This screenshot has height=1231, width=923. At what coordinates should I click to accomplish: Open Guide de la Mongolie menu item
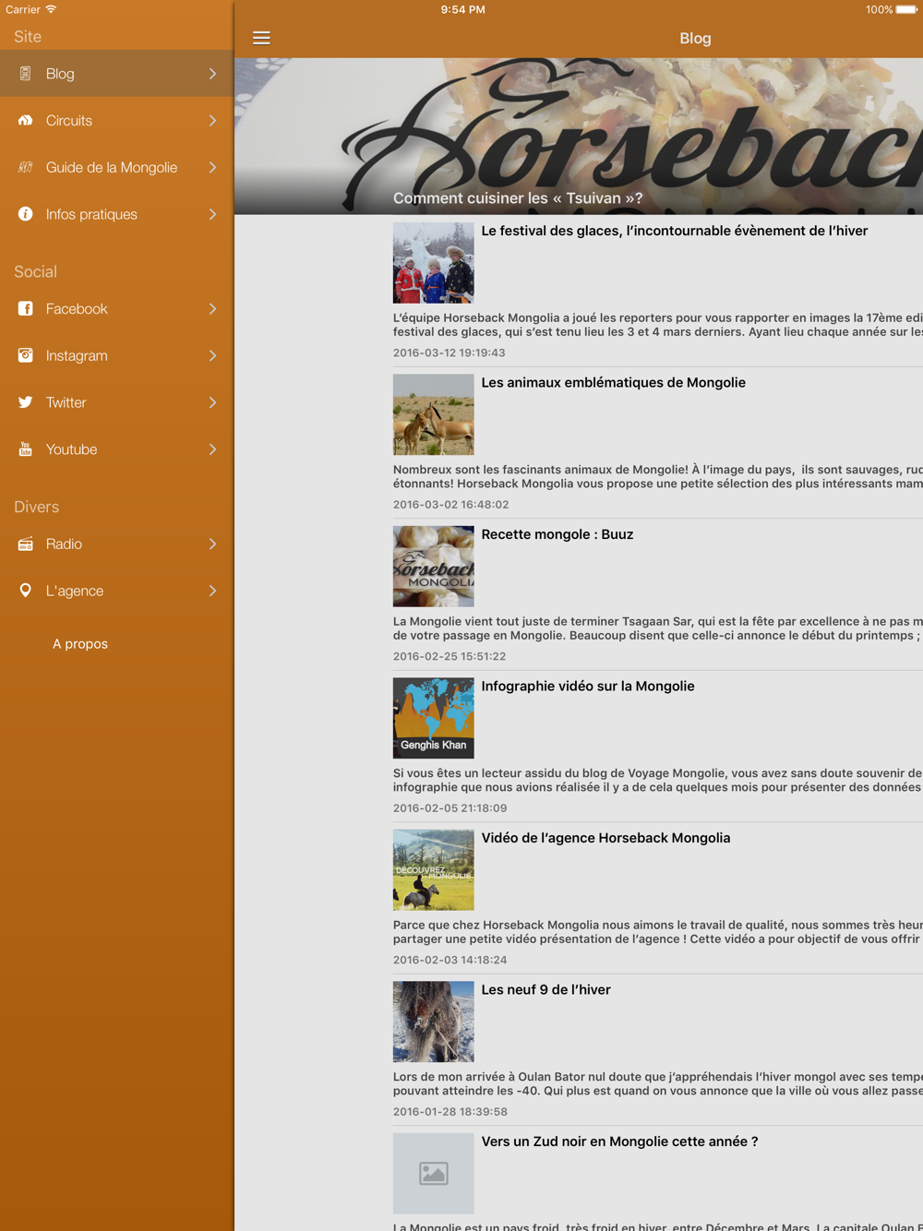click(x=116, y=167)
